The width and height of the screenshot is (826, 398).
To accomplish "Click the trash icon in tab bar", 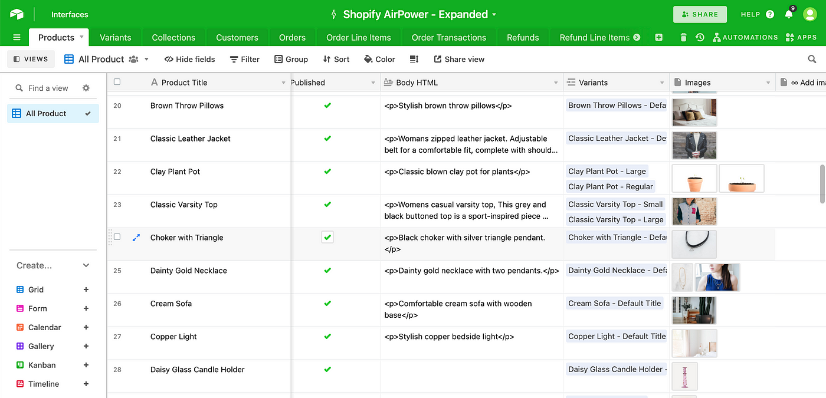I will pos(683,37).
